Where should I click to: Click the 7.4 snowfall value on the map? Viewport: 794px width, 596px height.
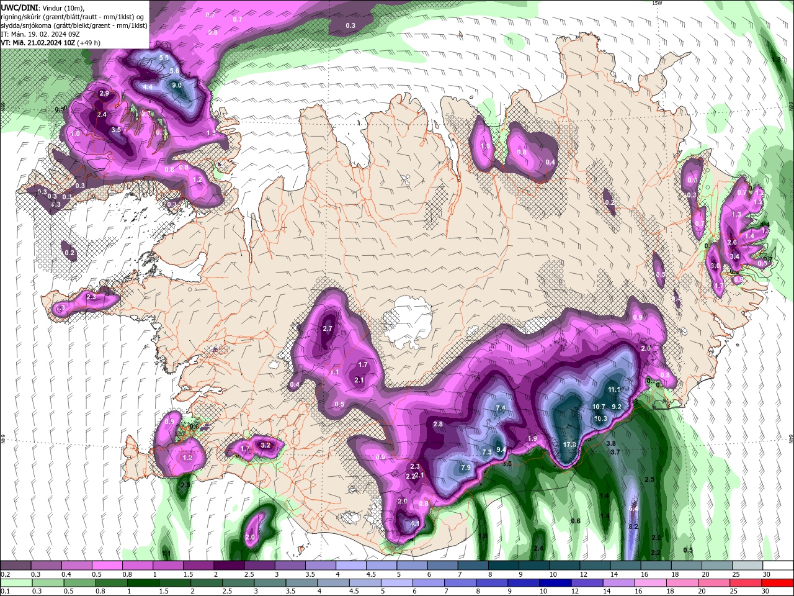(x=501, y=408)
